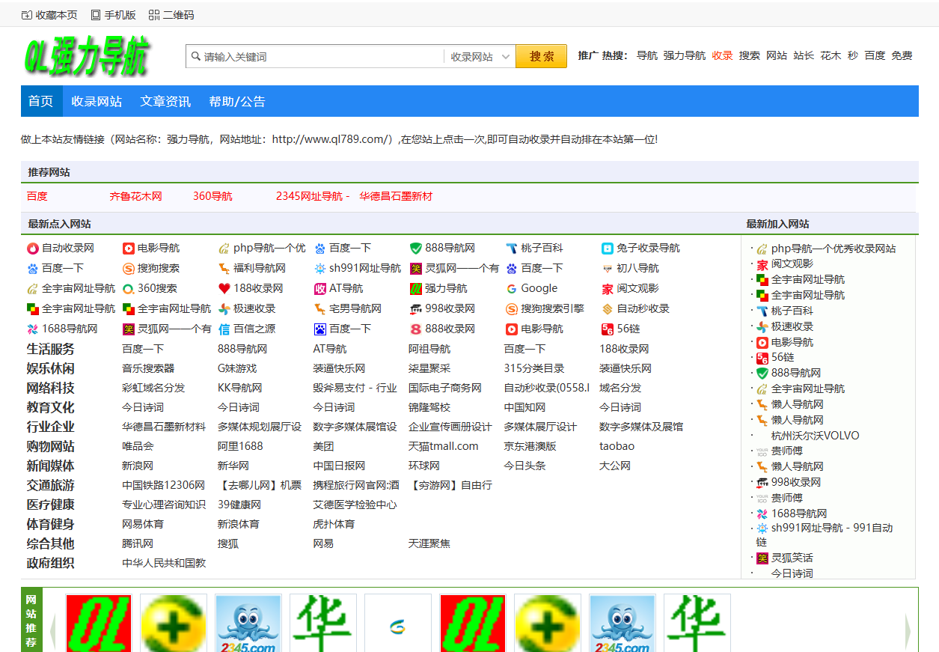Click the favicon beside 自动收录网
Image resolution: width=939 pixels, height=652 pixels.
33,249
